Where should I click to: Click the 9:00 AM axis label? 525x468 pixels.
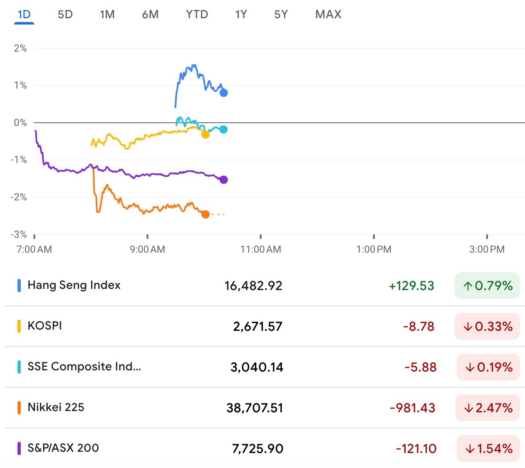pyautogui.click(x=147, y=249)
